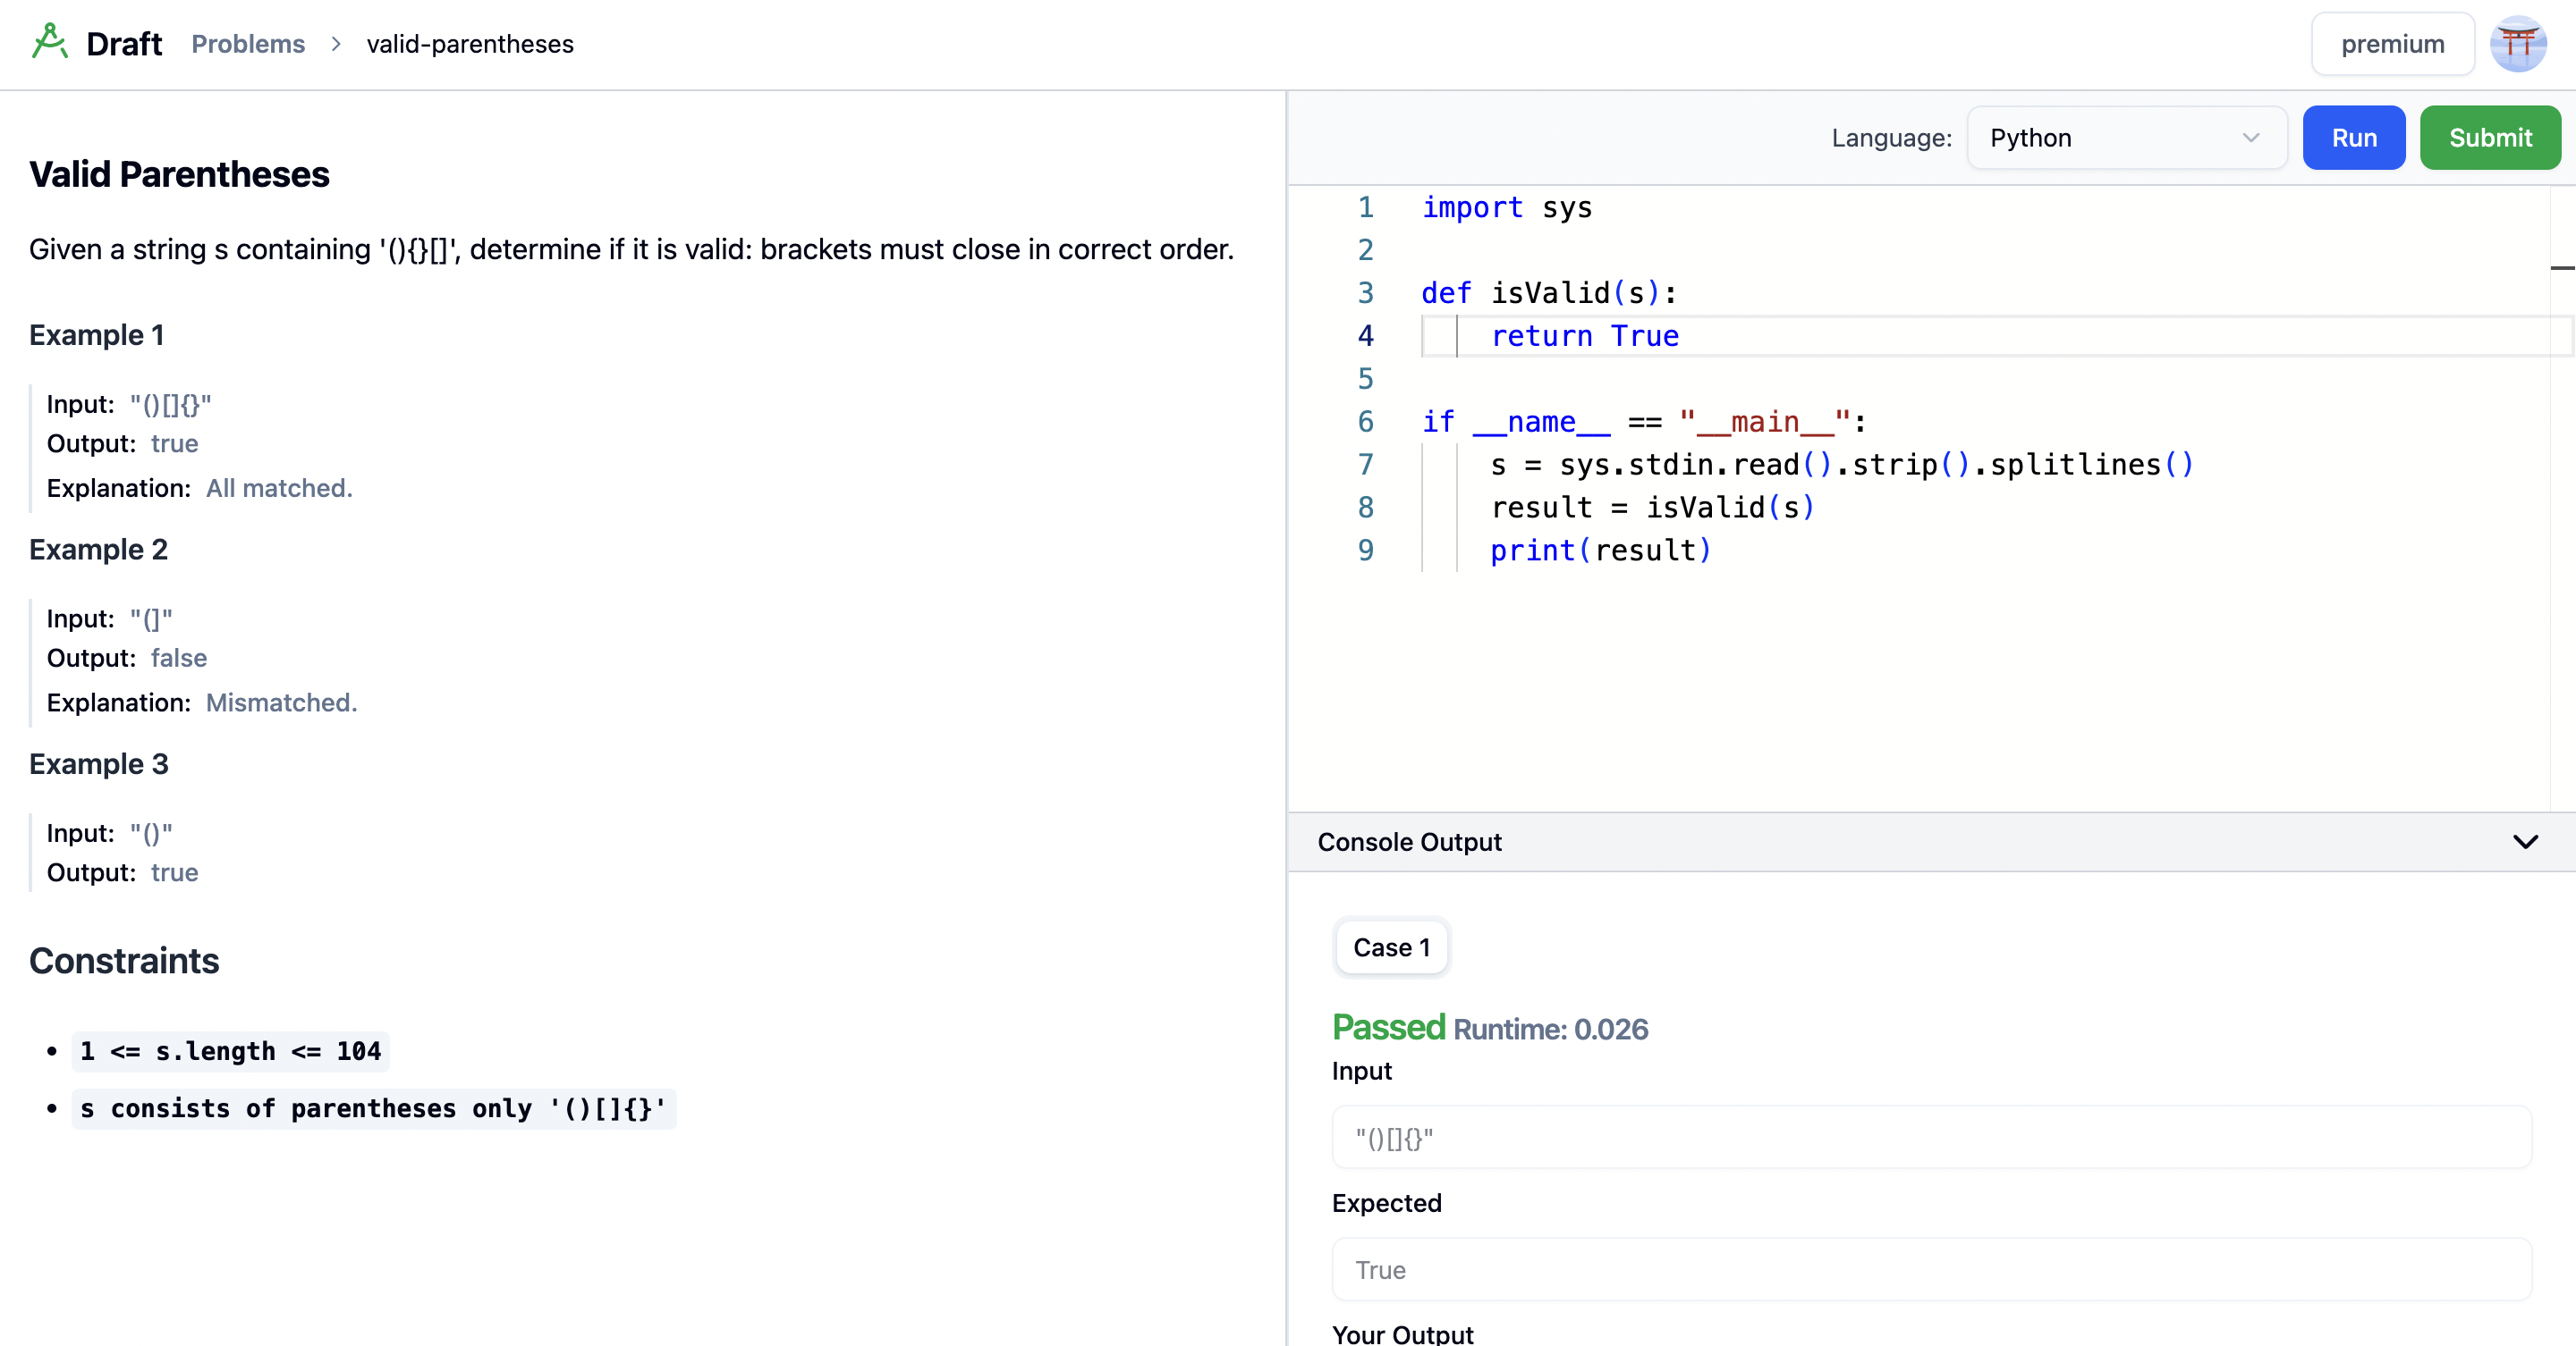
Task: Click the breadcrumb chevron separator arrow
Action: (x=336, y=44)
